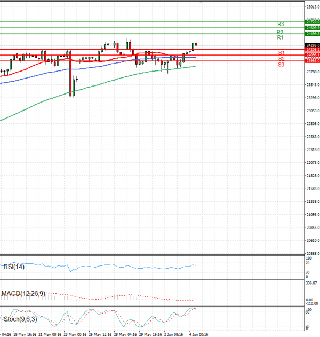Viewport: 320px width, 337px height.
Task: Click the tall red candle of 23 May
Action: (x=70, y=74)
